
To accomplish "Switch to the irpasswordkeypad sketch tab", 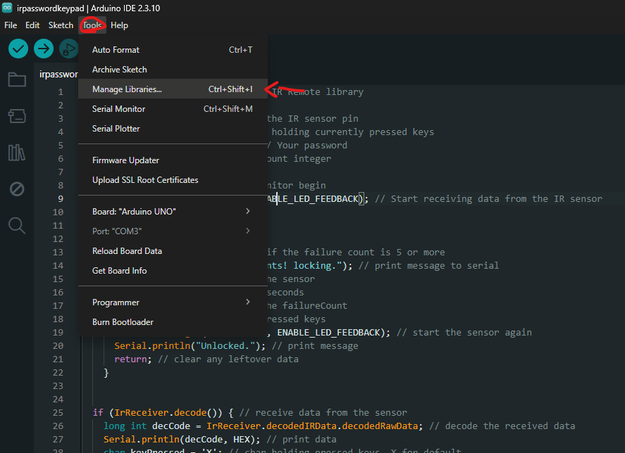I will point(57,74).
